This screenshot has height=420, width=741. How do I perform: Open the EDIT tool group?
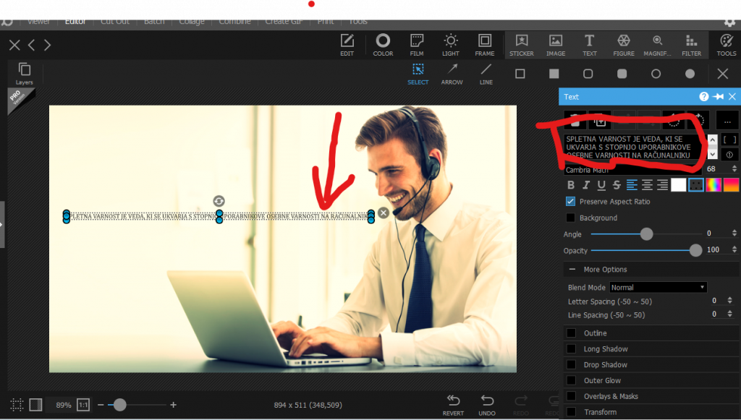point(347,45)
